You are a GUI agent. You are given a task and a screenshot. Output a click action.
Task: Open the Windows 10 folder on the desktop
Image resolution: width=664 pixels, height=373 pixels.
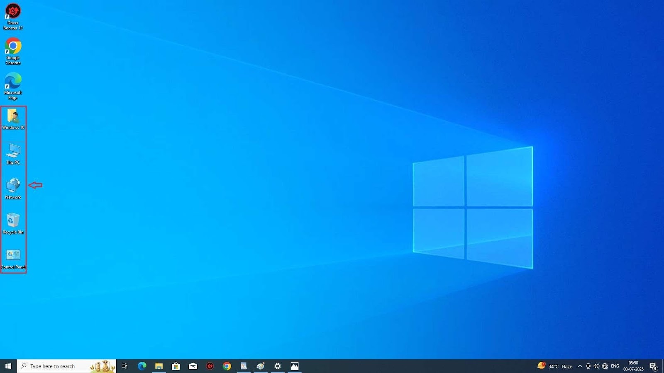(13, 117)
